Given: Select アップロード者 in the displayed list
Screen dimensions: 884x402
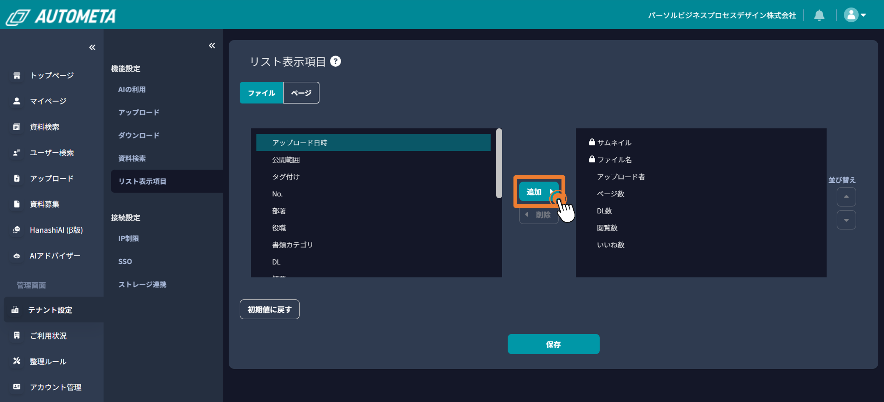Looking at the screenshot, I should coord(701,177).
